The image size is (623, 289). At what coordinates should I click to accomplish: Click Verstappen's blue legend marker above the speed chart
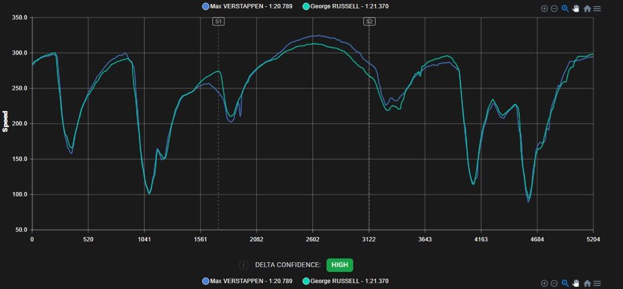pyautogui.click(x=206, y=6)
